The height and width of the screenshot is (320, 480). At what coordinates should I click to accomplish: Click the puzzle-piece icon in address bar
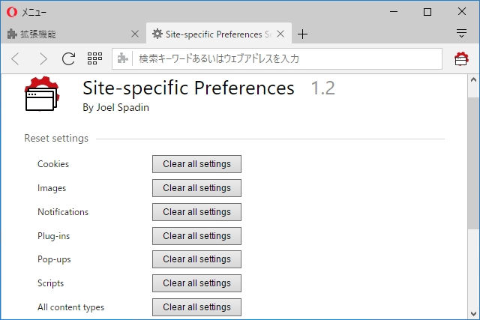click(122, 58)
